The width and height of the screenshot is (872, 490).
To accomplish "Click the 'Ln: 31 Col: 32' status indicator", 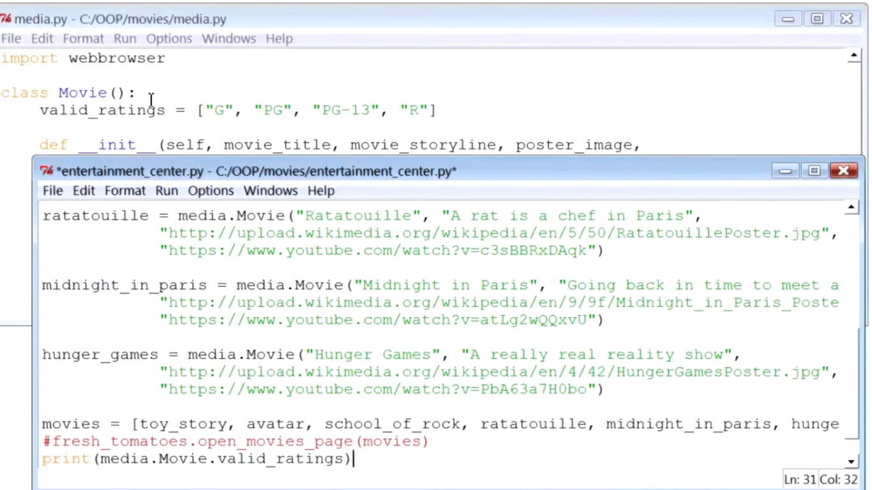I will (x=821, y=479).
